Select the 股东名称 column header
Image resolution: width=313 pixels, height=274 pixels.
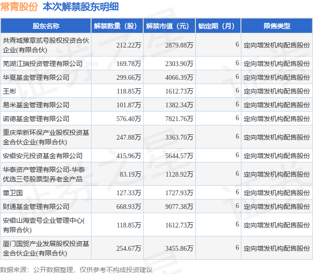[46, 26]
